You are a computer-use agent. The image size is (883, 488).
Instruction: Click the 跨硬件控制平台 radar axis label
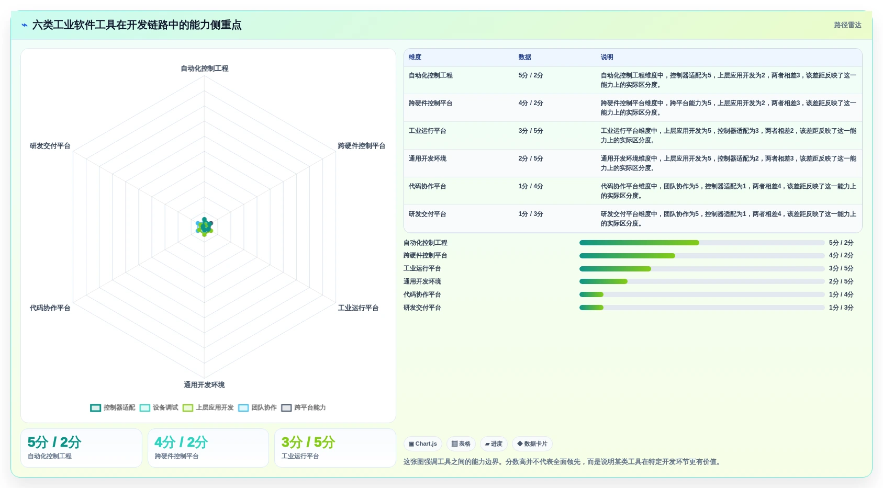[361, 146]
